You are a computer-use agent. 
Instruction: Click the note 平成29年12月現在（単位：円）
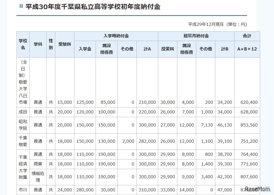tap(218, 24)
